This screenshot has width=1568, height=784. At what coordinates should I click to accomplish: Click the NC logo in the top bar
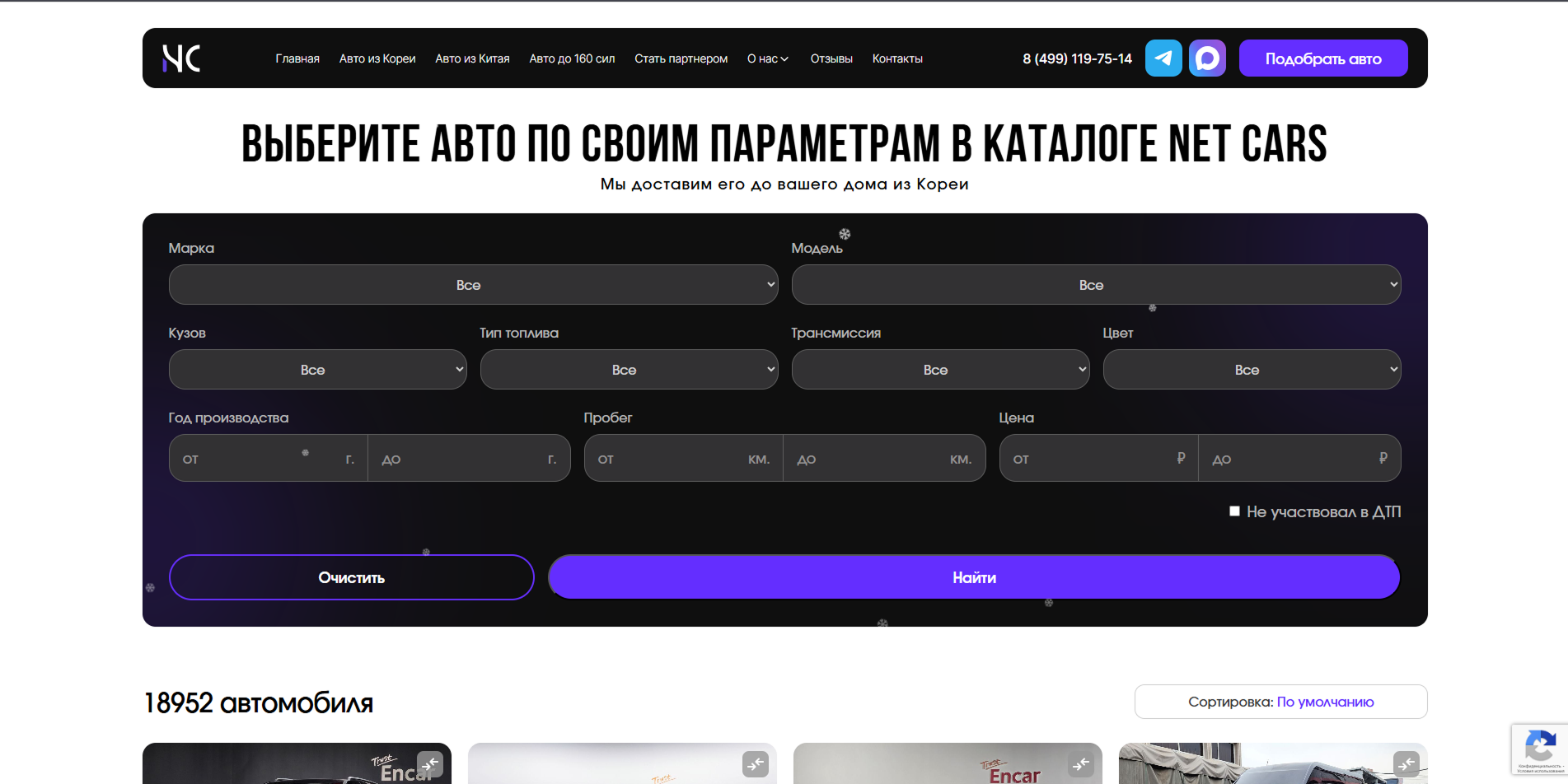click(x=180, y=58)
